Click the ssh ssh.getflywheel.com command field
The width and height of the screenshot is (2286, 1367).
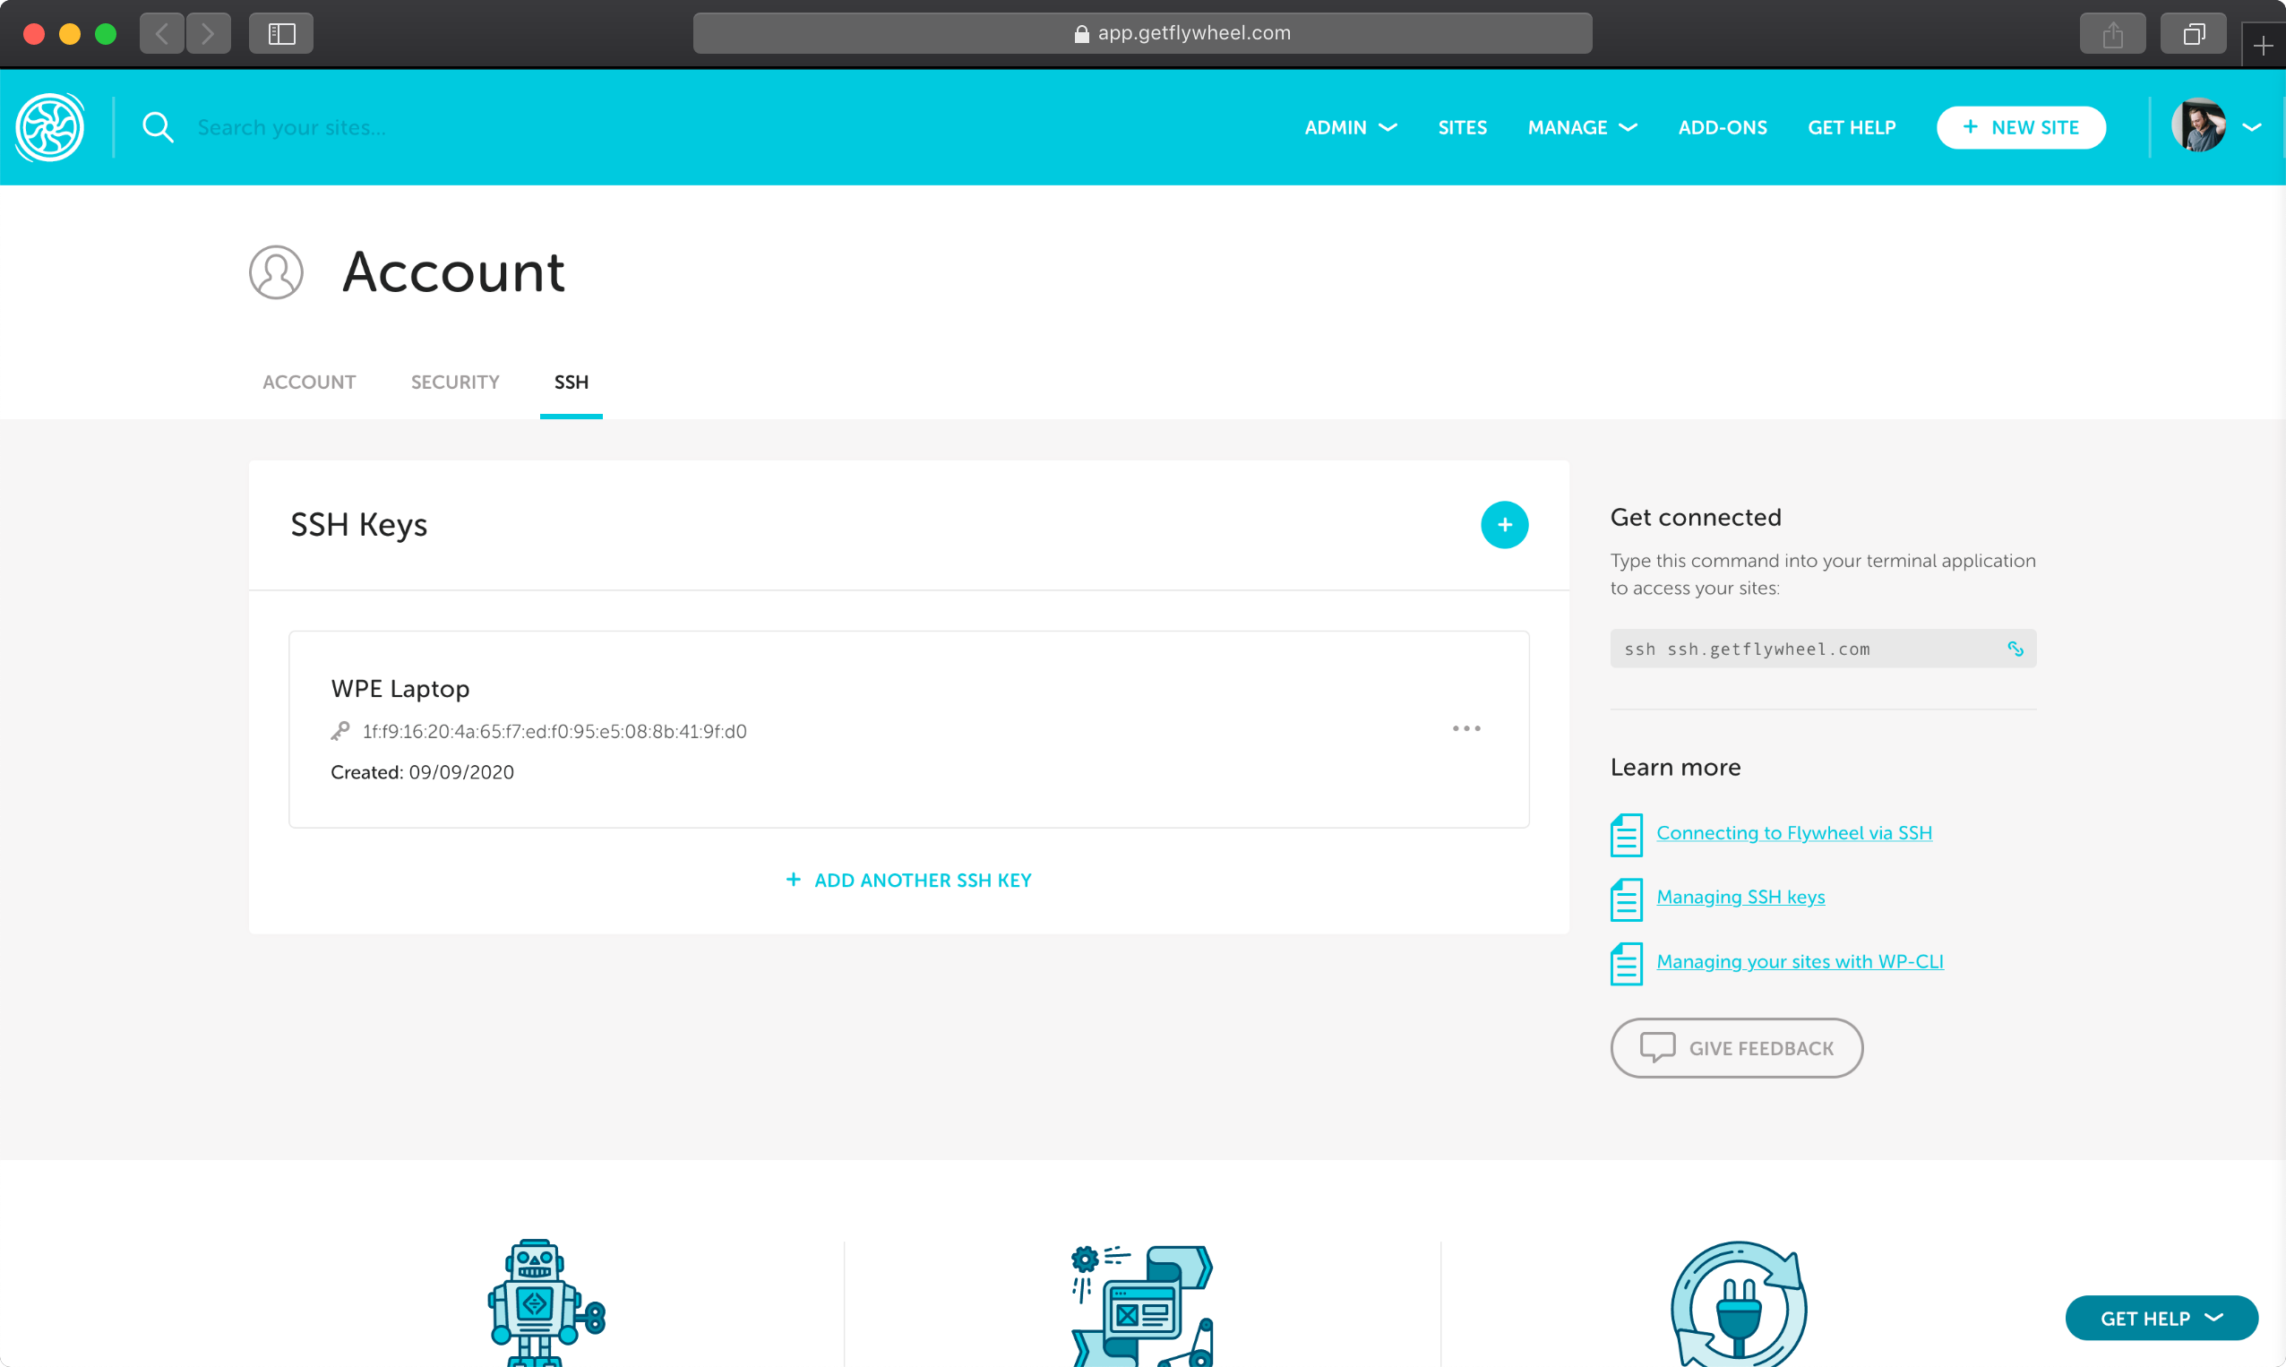click(x=1822, y=649)
